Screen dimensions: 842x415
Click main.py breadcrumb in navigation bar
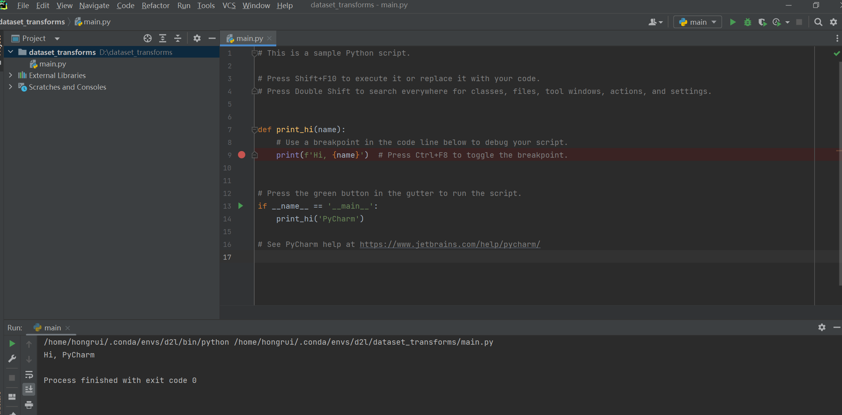point(93,22)
